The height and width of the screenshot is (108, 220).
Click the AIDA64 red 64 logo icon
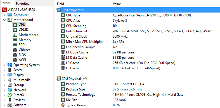pyautogui.click(x=4, y=10)
